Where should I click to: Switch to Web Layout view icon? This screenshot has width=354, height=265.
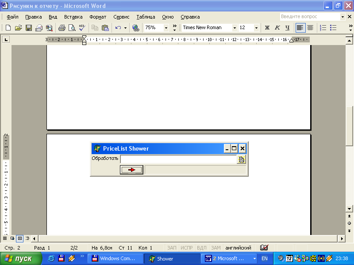click(x=12, y=238)
